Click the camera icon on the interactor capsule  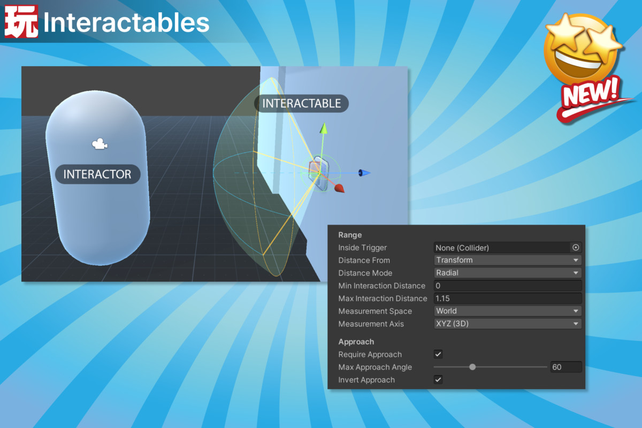point(99,144)
